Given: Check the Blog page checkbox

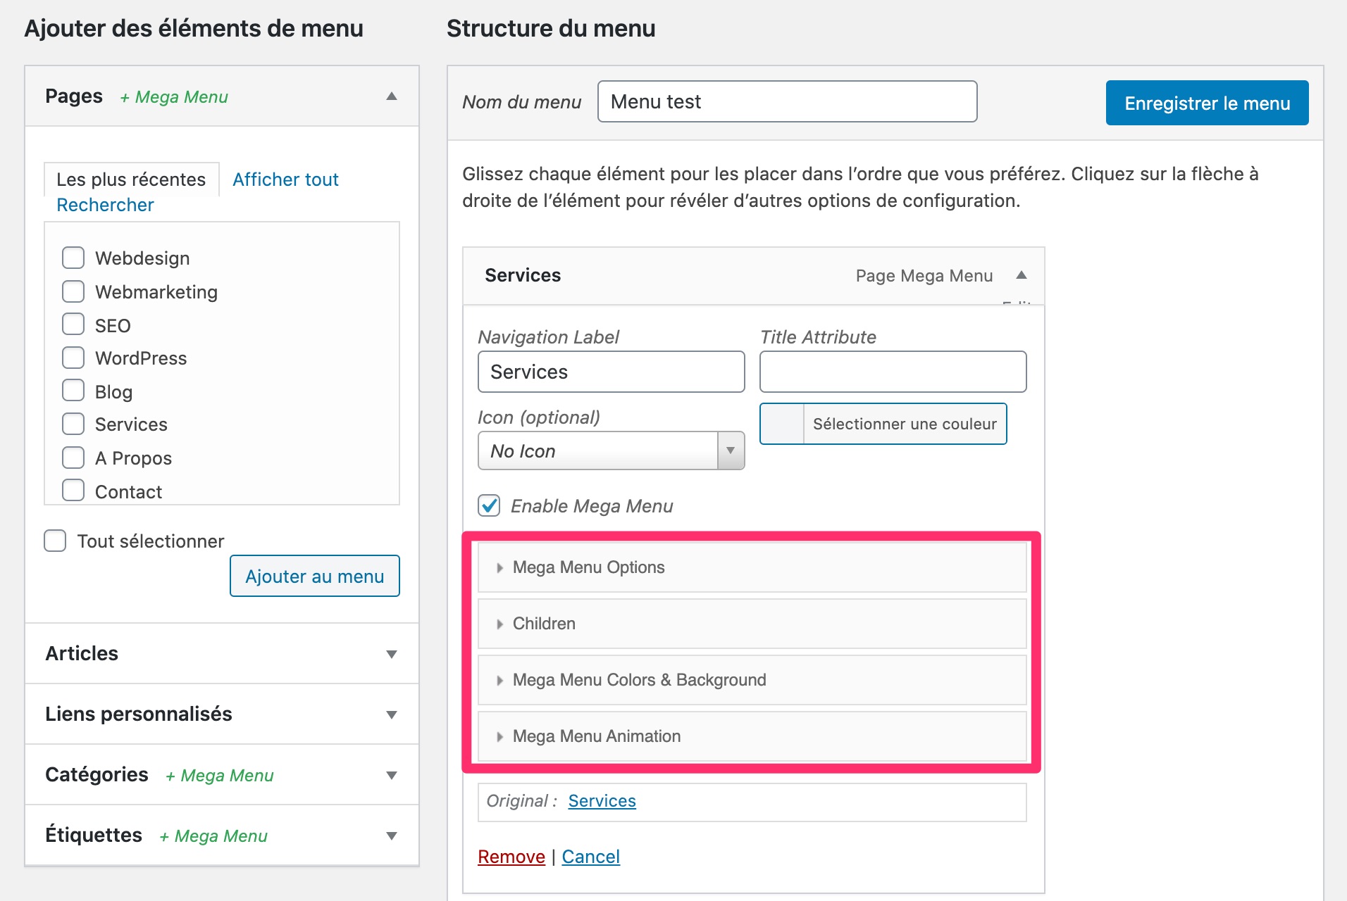Looking at the screenshot, I should (73, 391).
